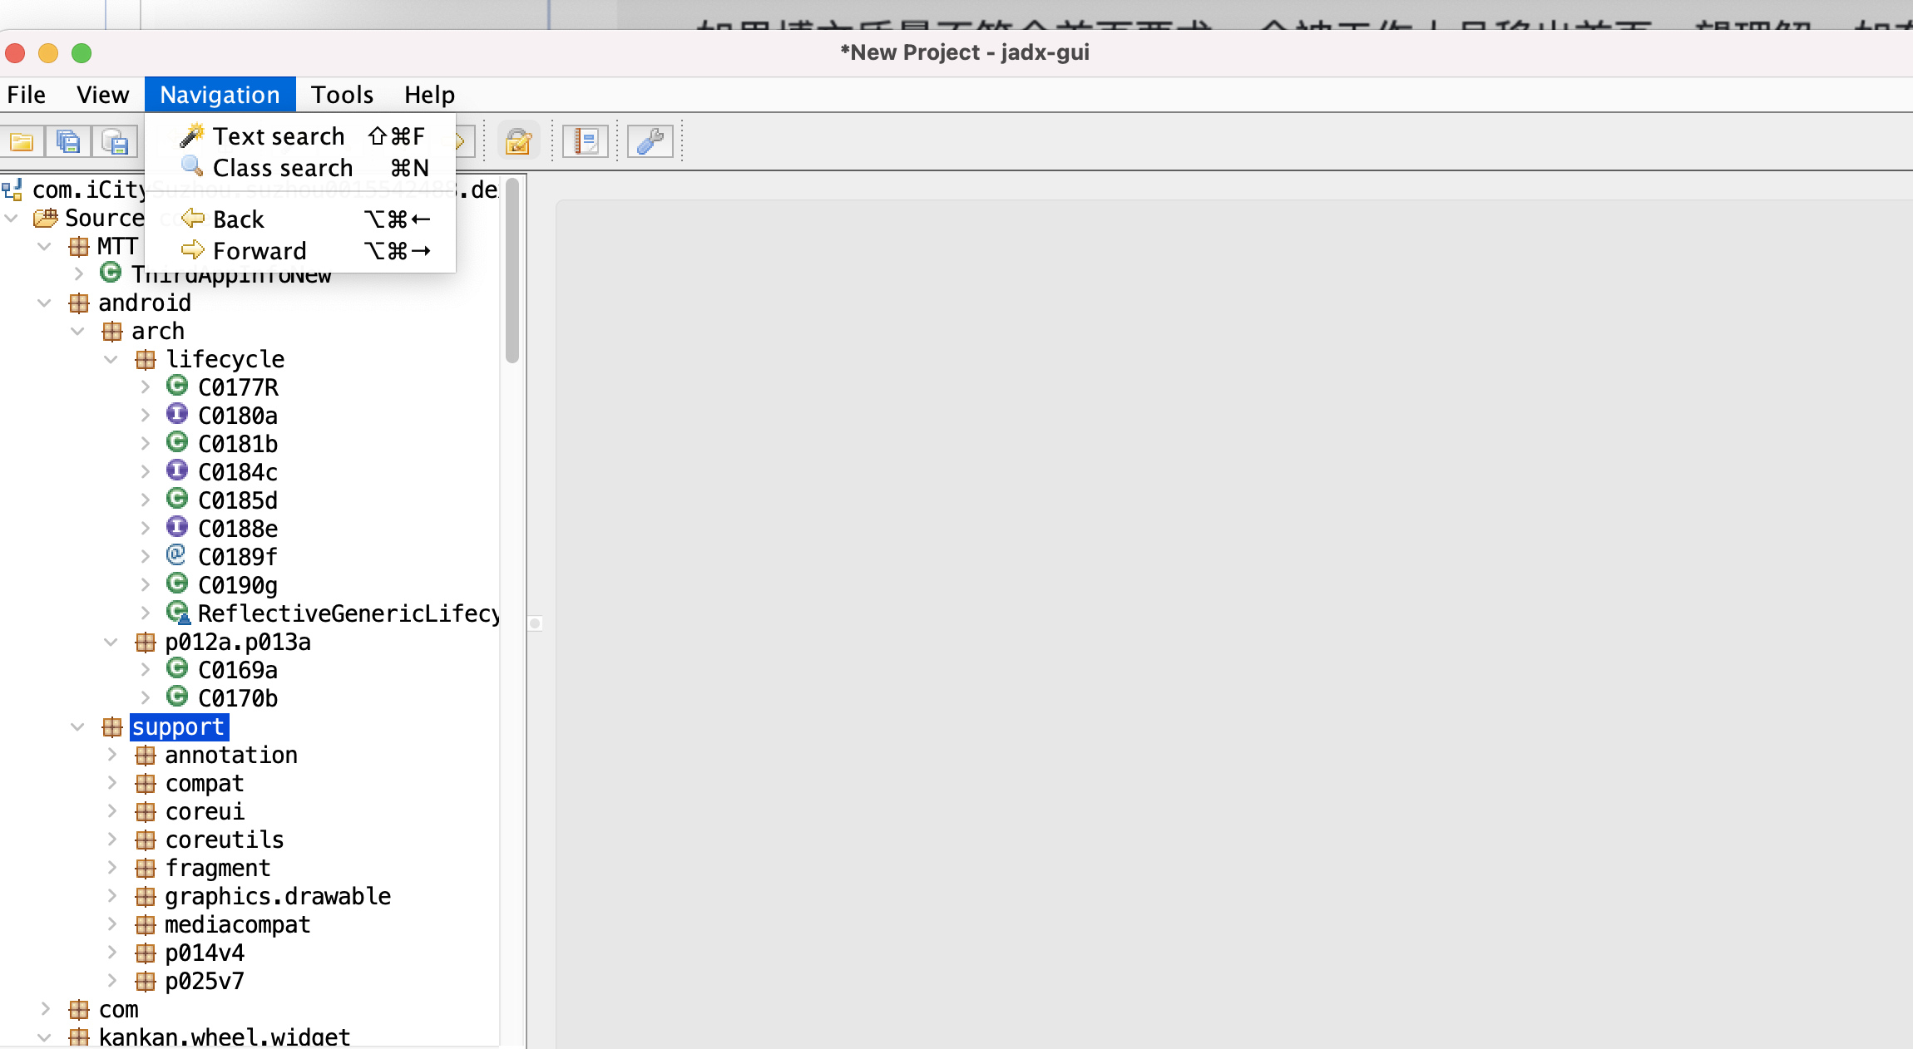Select Forward in the Navigation menu
1913x1049 pixels.
pos(302,250)
